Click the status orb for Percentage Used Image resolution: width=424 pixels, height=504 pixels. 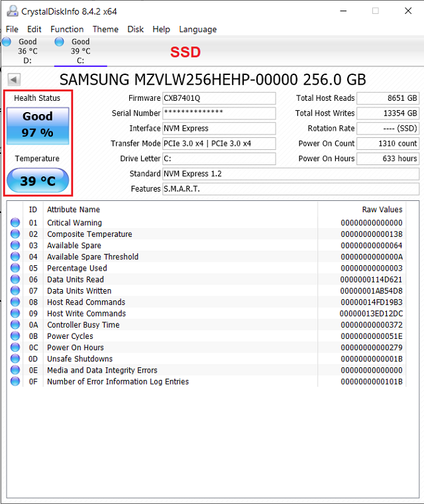[15, 268]
